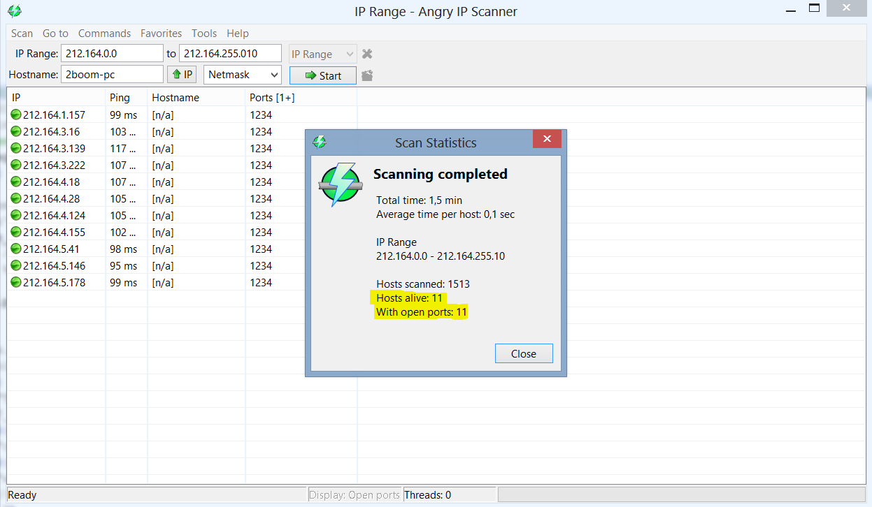The image size is (872, 507).
Task: Click the progress bar in status bar
Action: (x=680, y=494)
